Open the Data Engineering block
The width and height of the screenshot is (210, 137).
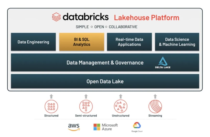(33, 42)
